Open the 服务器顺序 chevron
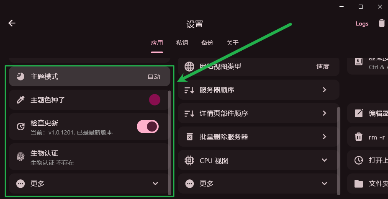Image resolution: width=388 pixels, height=199 pixels. pos(324,90)
